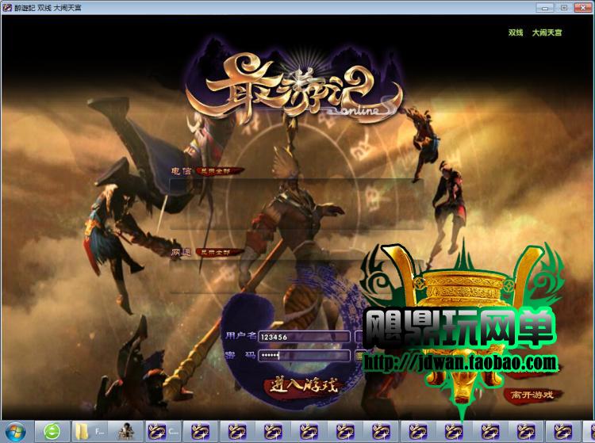The height and width of the screenshot is (443, 595).
Task: Focus the 密码 password field
Action: [x=304, y=356]
